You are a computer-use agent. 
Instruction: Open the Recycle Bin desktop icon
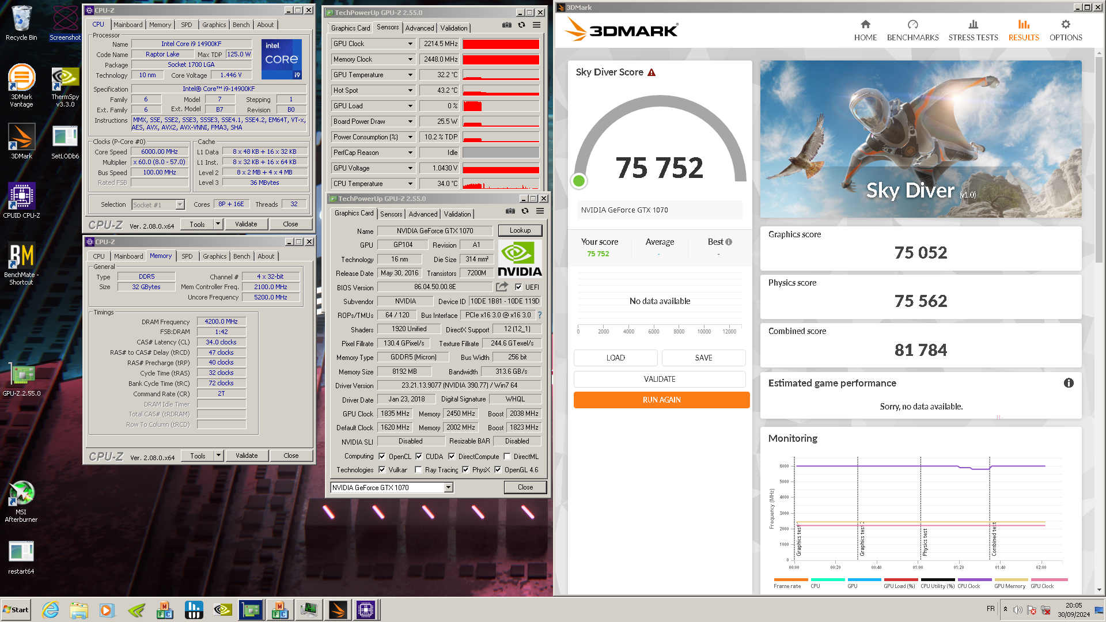click(x=21, y=23)
